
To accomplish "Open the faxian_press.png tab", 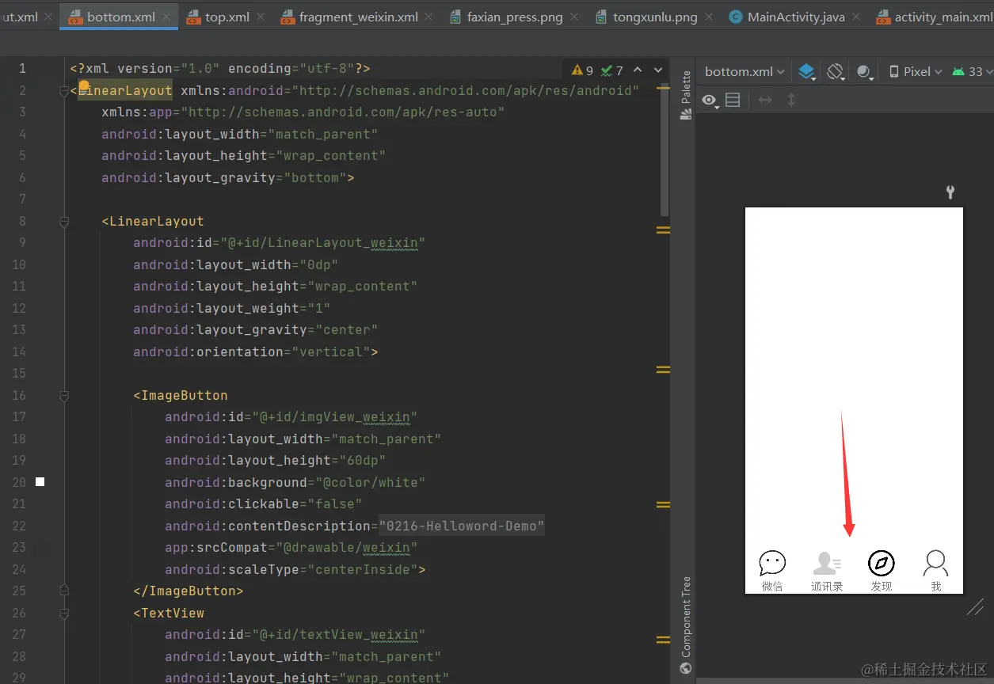I will coord(514,17).
